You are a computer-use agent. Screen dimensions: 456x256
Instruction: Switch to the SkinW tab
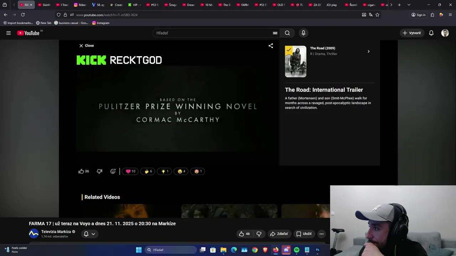pyautogui.click(x=44, y=5)
